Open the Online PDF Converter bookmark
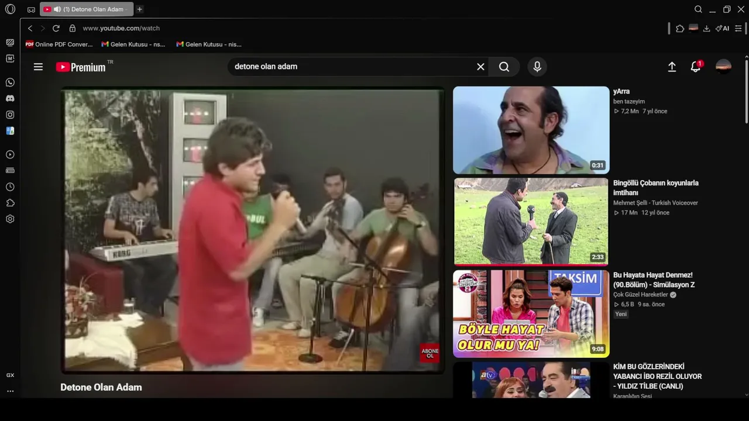This screenshot has width=749, height=421. click(59, 44)
